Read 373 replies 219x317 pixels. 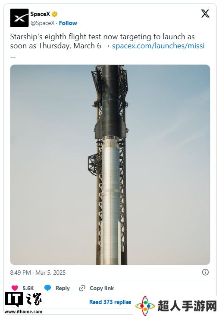pos(110,302)
